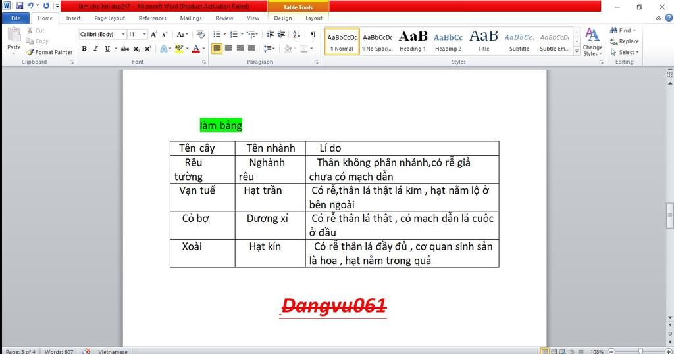Toggle Strikethrough formatting
The image size is (674, 354).
(124, 49)
